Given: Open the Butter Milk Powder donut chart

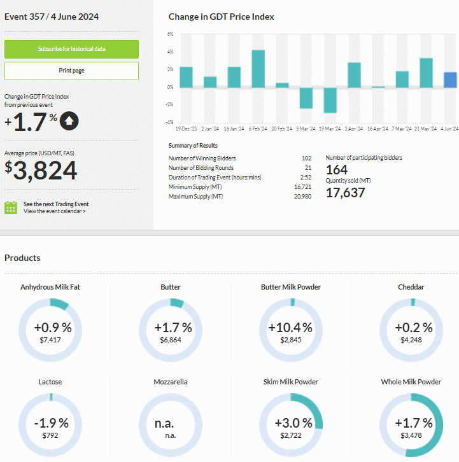Looking at the screenshot, I should (x=291, y=330).
